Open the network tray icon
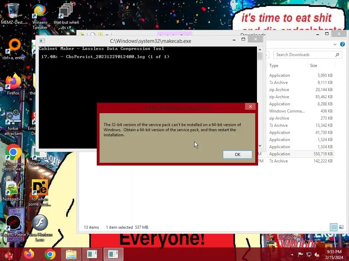 pos(309,255)
